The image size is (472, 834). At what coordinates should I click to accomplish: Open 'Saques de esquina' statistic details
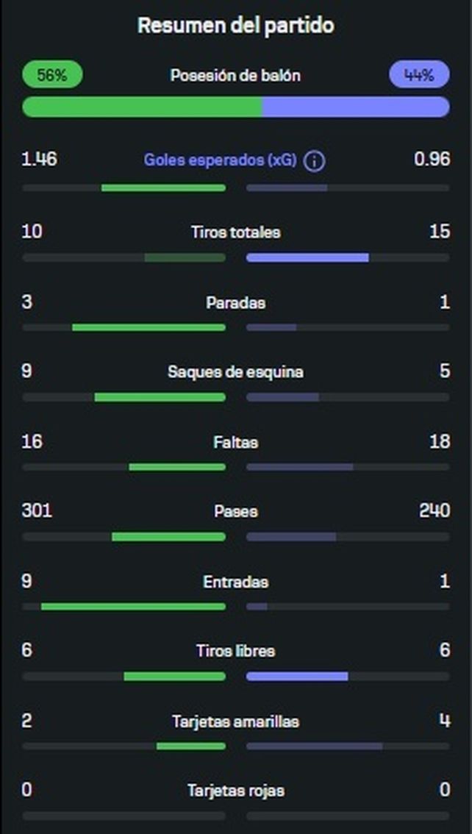(x=235, y=371)
